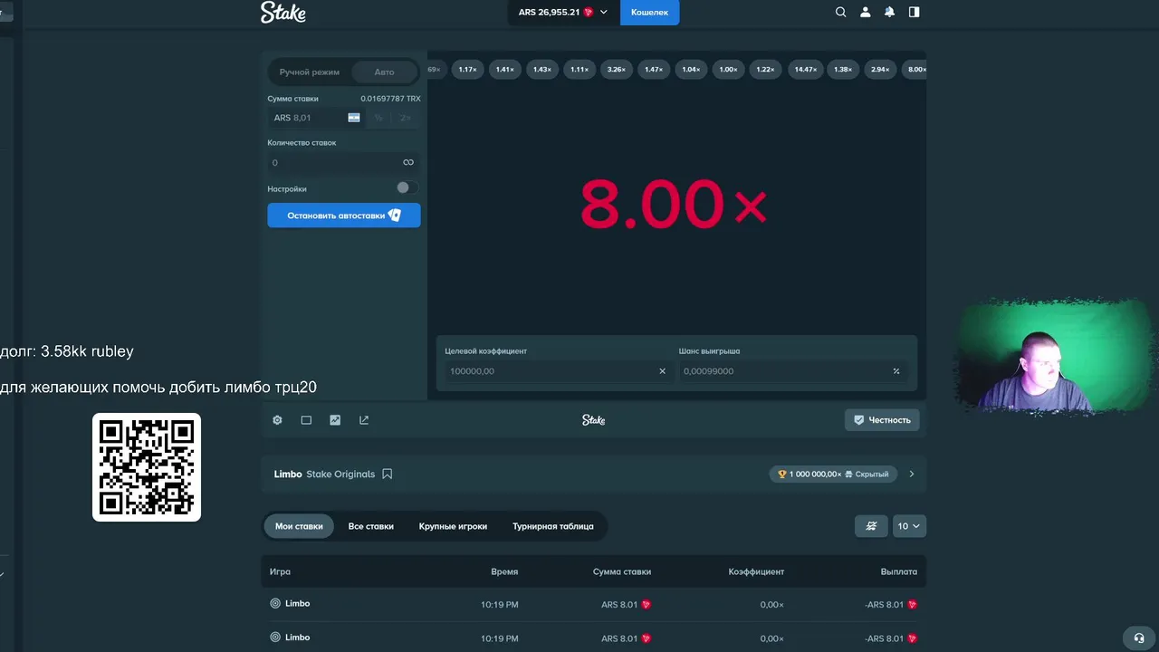Click the Limbo icon in second bet row
1159x652 pixels.
tap(275, 638)
